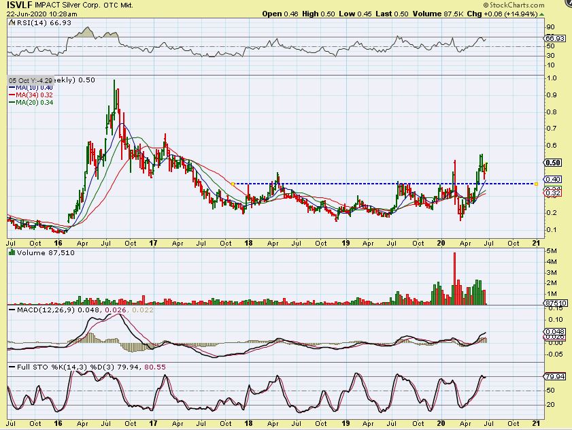
Task: Click the green up-arrow beside Chg percentage
Action: coord(541,14)
